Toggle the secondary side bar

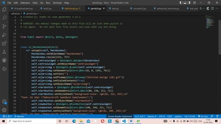click(x=189, y=3)
